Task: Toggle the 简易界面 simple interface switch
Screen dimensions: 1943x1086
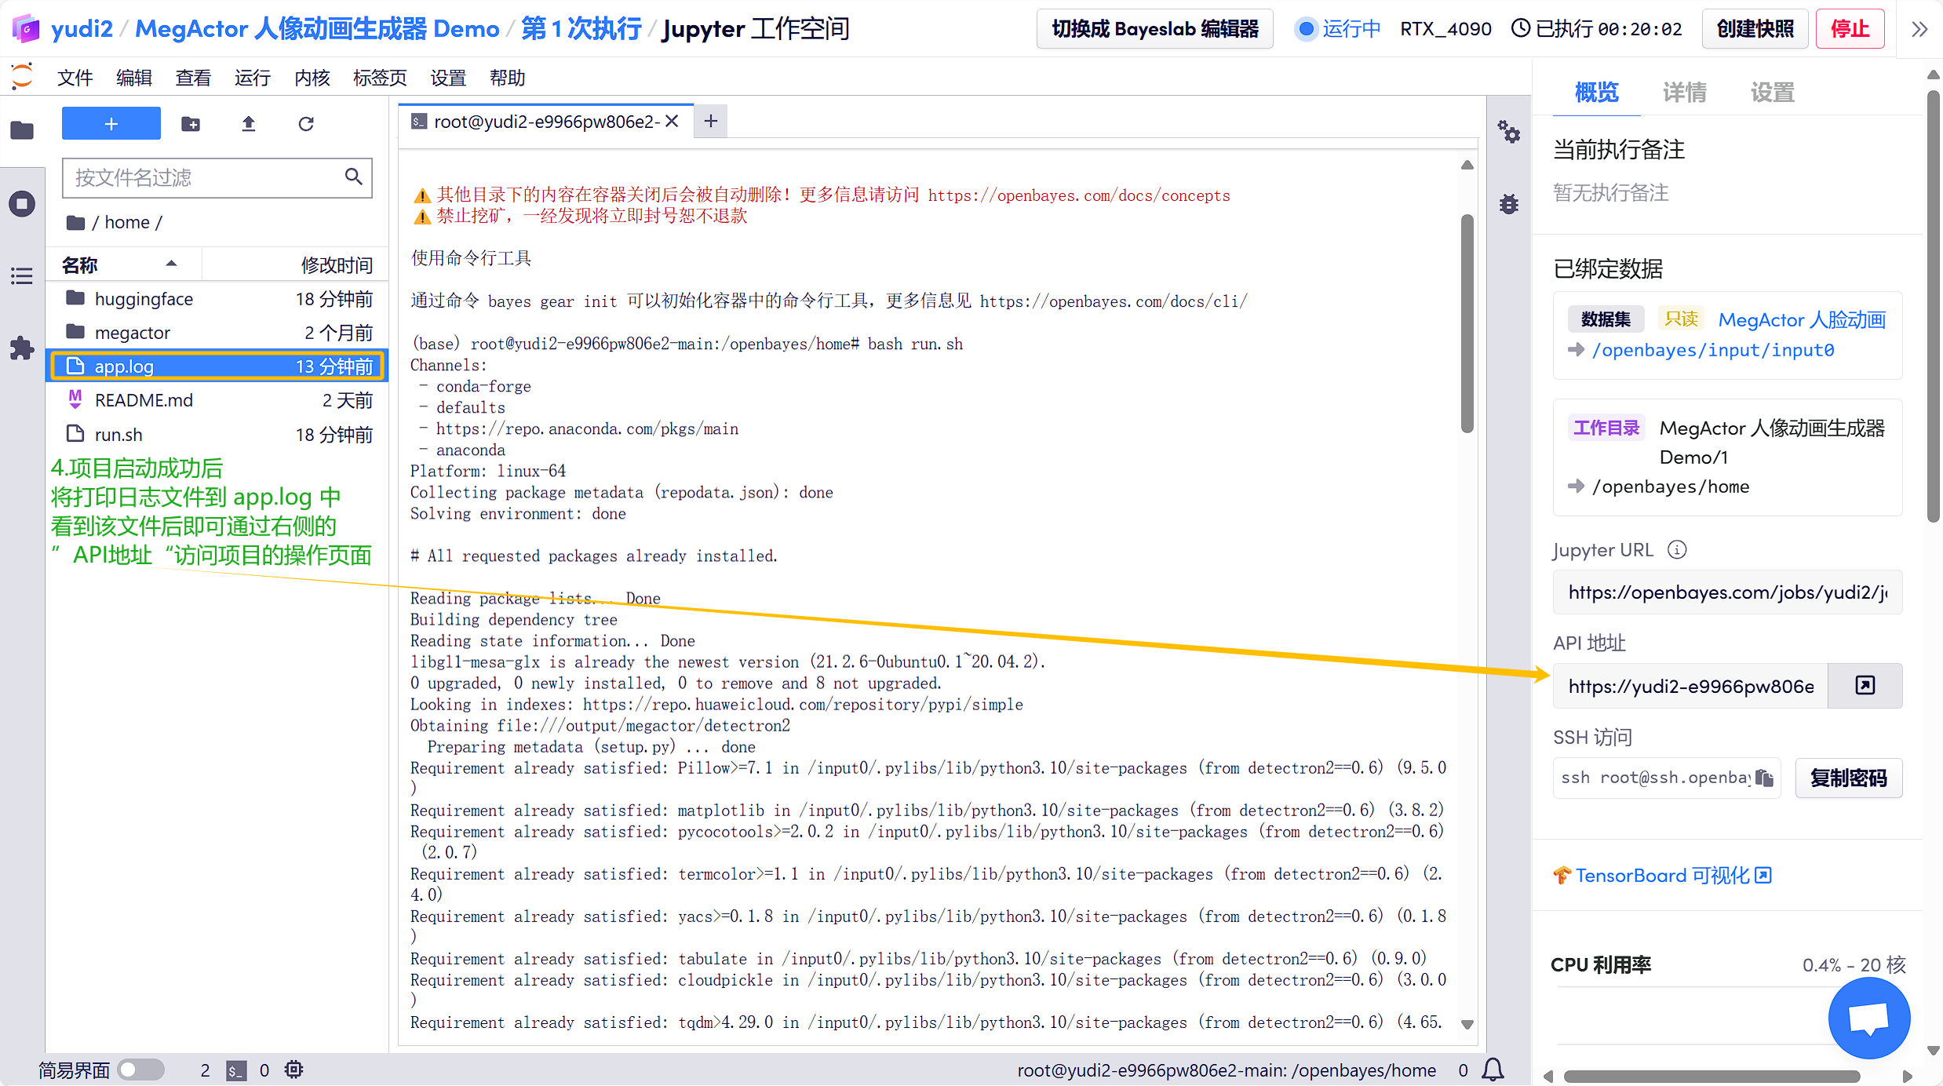Action: [x=140, y=1070]
